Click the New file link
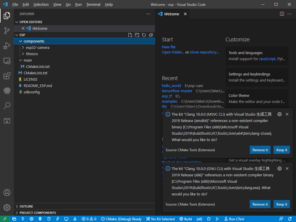The width and height of the screenshot is (296, 222). (x=169, y=47)
